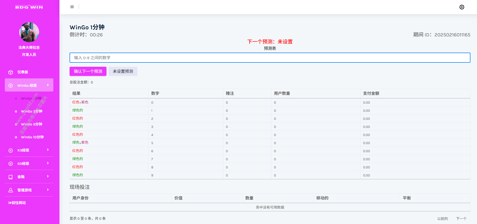Viewport: 477px width, 224px height.
Task: Collapse the WinGo manager submenu chevron
Action: [48, 85]
